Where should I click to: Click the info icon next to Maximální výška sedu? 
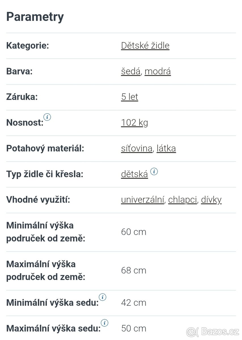click(x=105, y=323)
